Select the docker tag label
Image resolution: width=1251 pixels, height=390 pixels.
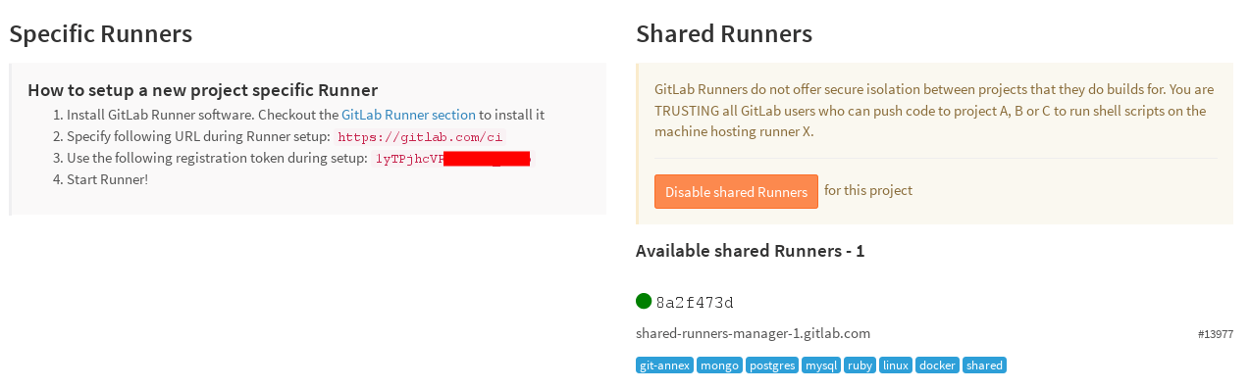[x=937, y=366]
